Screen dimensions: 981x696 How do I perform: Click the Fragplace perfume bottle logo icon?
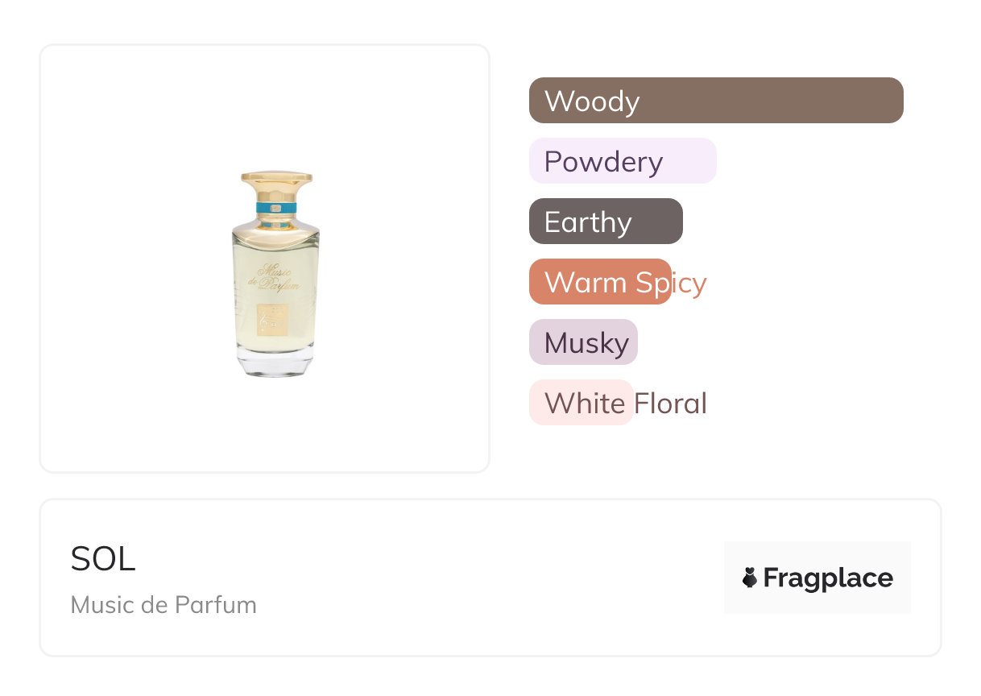(750, 578)
